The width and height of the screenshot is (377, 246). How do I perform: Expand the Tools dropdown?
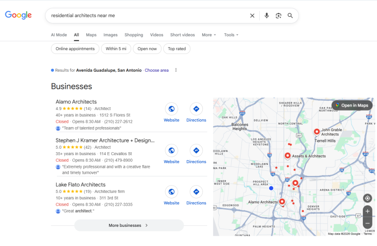231,35
